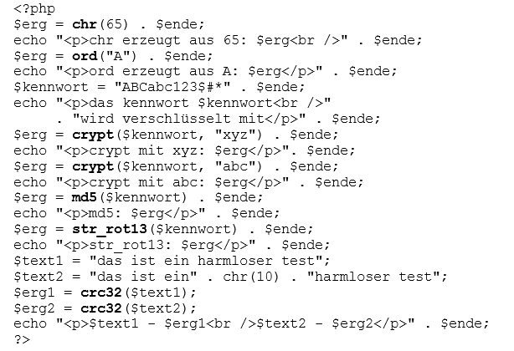Click the bold chr function name
This screenshot has height=351, width=514.
[86, 24]
